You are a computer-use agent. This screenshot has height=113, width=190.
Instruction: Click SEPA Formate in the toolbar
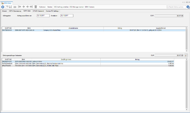tap(90, 7)
